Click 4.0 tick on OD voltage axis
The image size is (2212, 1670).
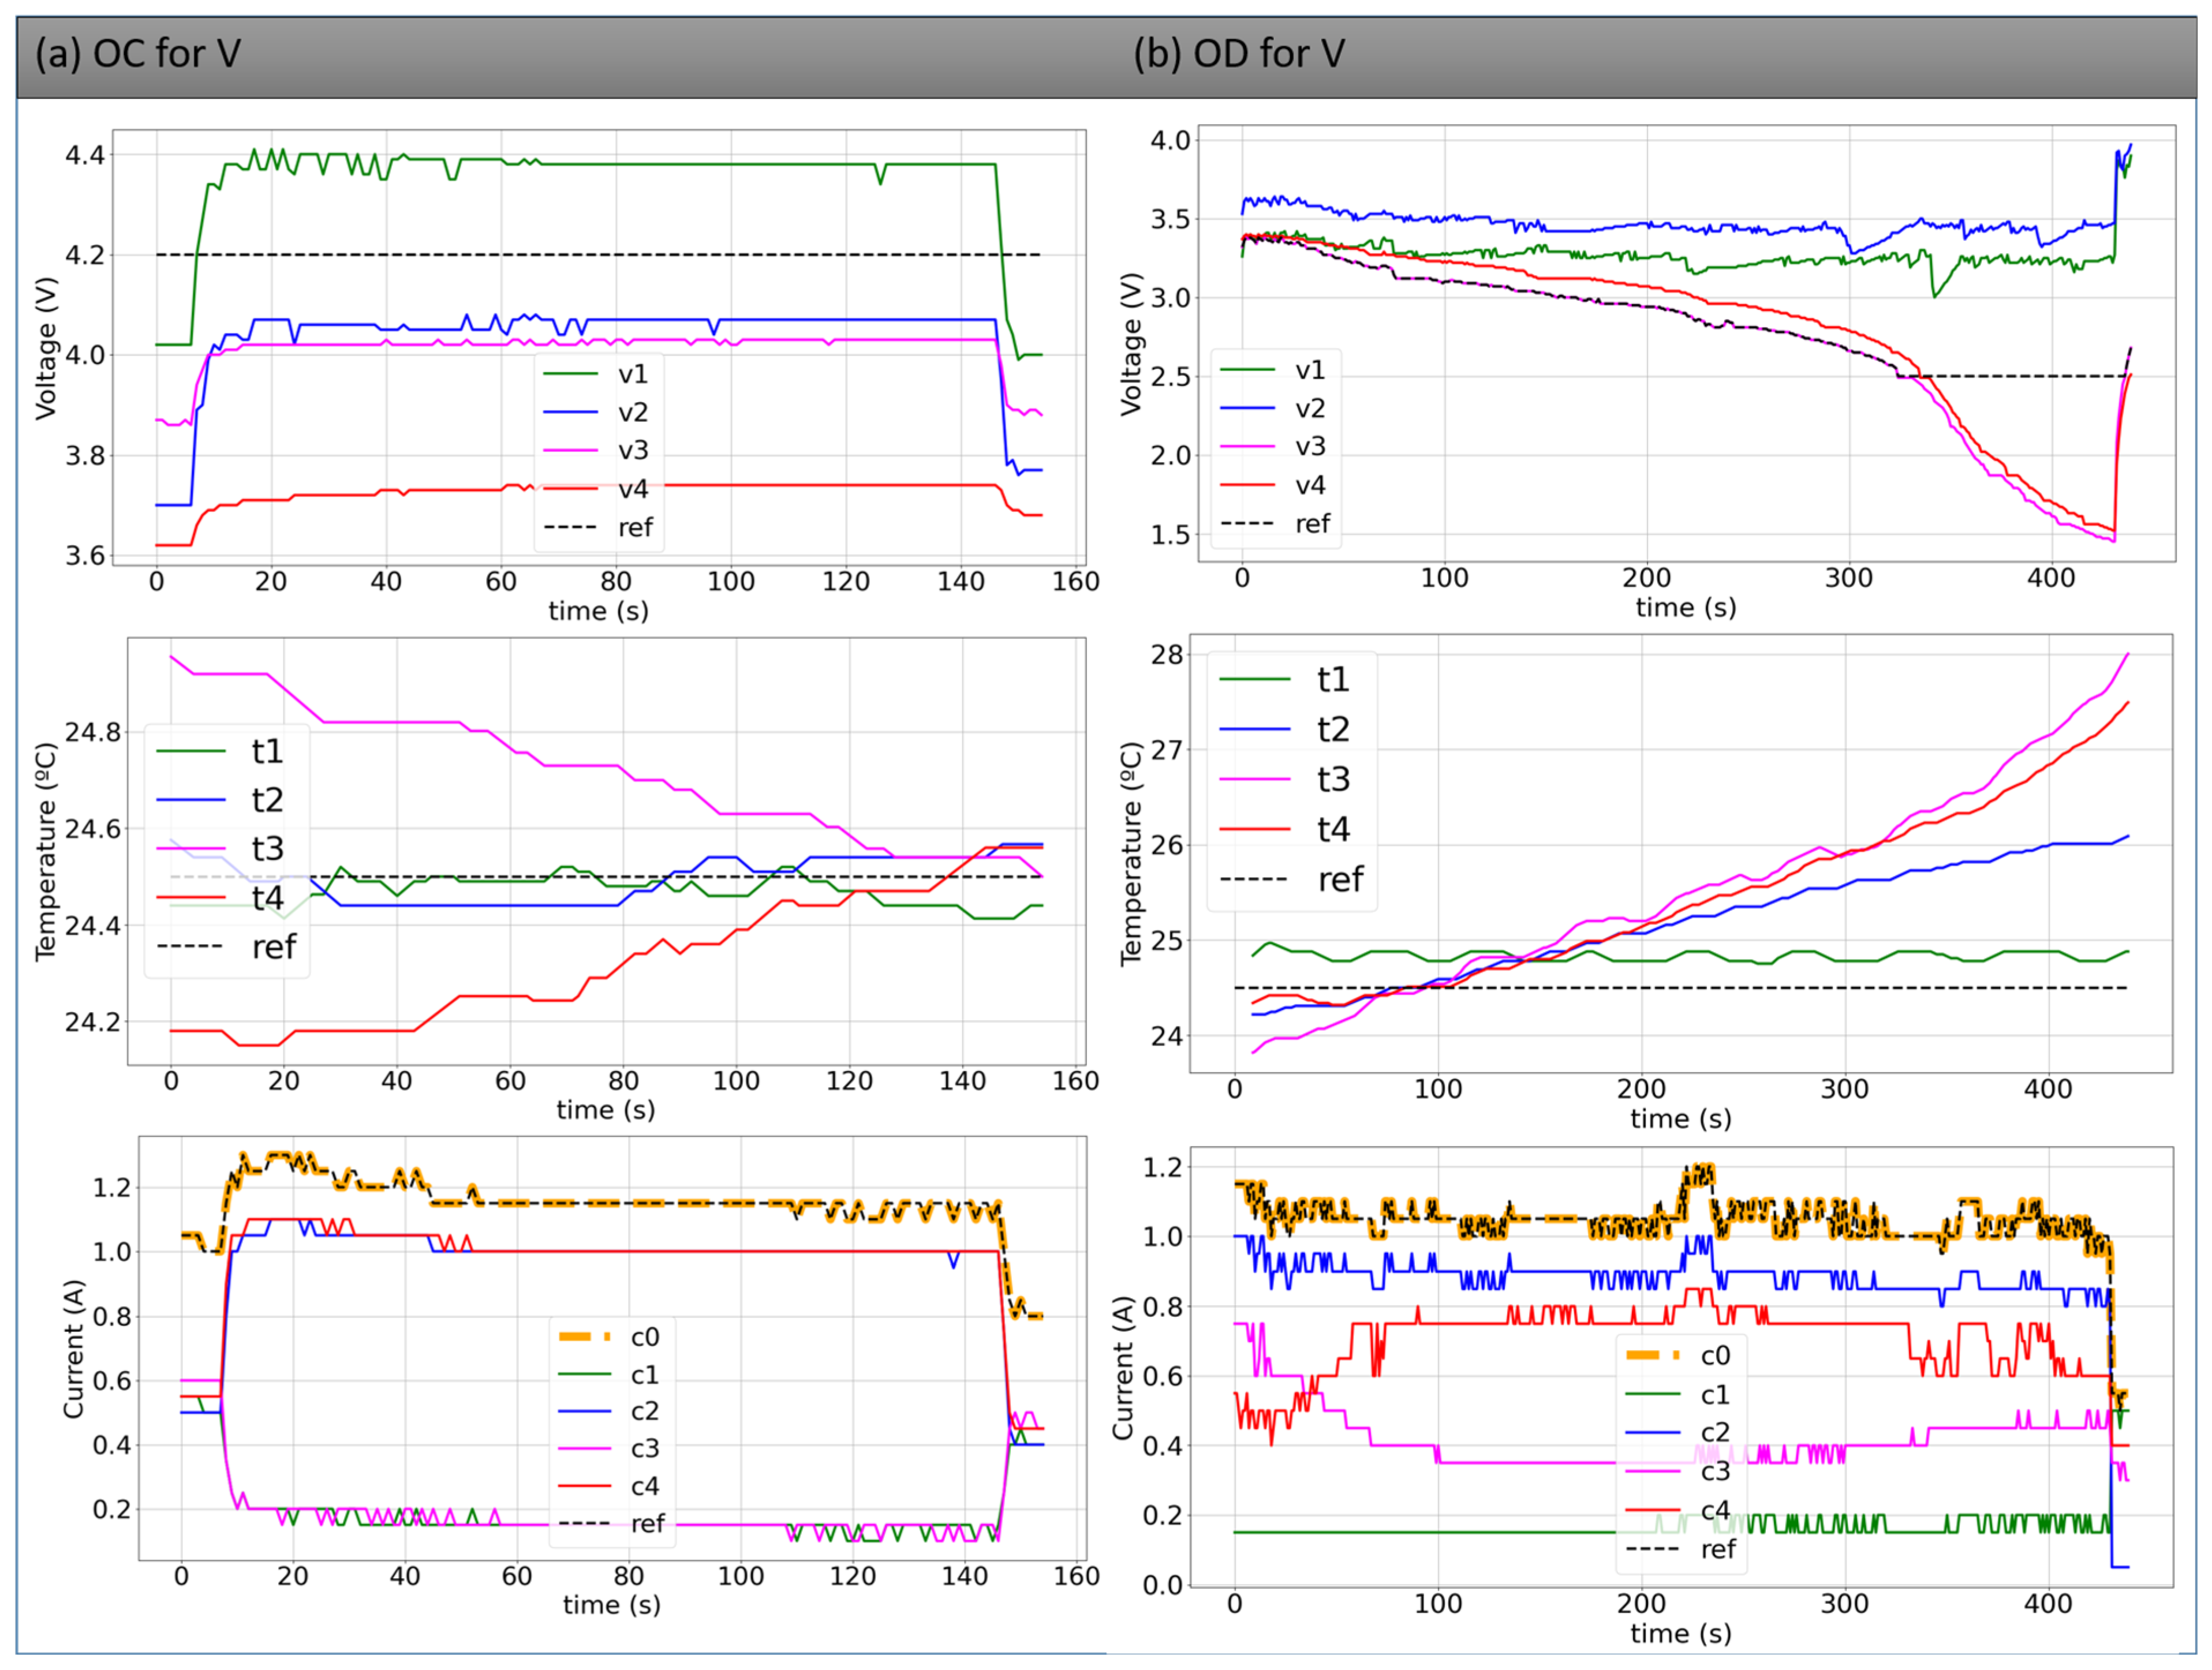[x=1170, y=140]
